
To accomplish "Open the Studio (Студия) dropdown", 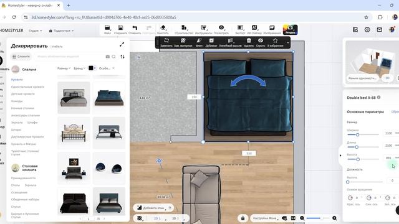I will click(36, 30).
